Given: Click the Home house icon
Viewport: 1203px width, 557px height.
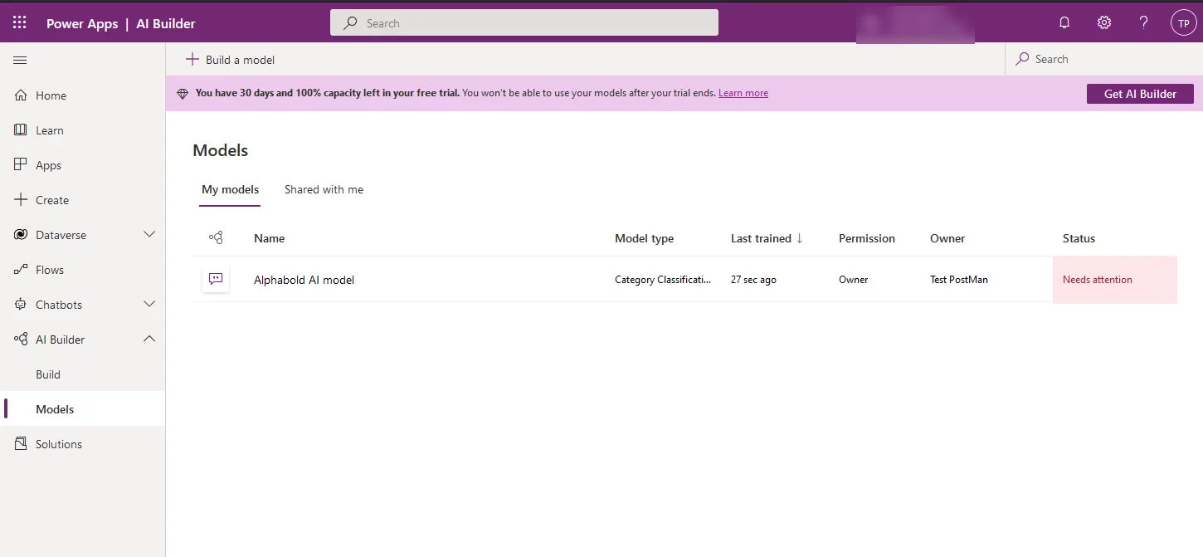Looking at the screenshot, I should point(21,95).
